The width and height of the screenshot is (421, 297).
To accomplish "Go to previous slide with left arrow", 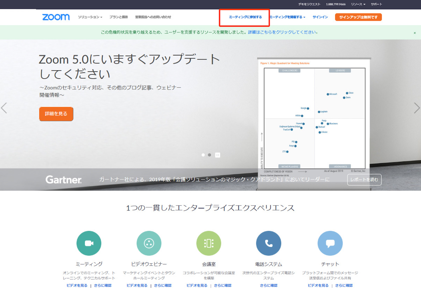I will (x=4, y=108).
